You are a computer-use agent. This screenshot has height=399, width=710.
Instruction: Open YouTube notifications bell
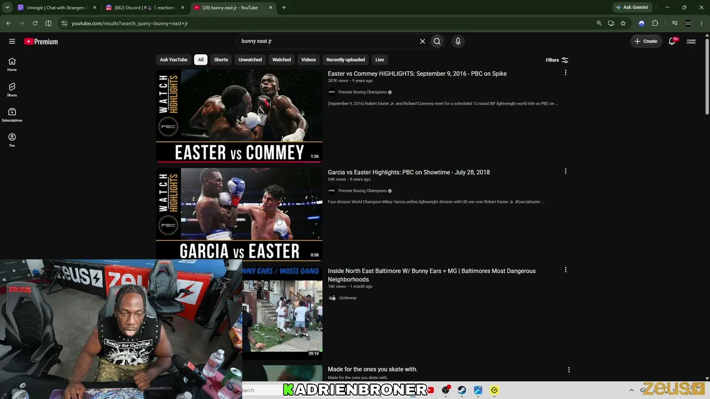click(672, 41)
